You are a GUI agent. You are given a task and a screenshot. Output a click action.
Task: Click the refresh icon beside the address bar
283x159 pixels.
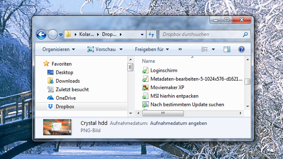pyautogui.click(x=151, y=34)
